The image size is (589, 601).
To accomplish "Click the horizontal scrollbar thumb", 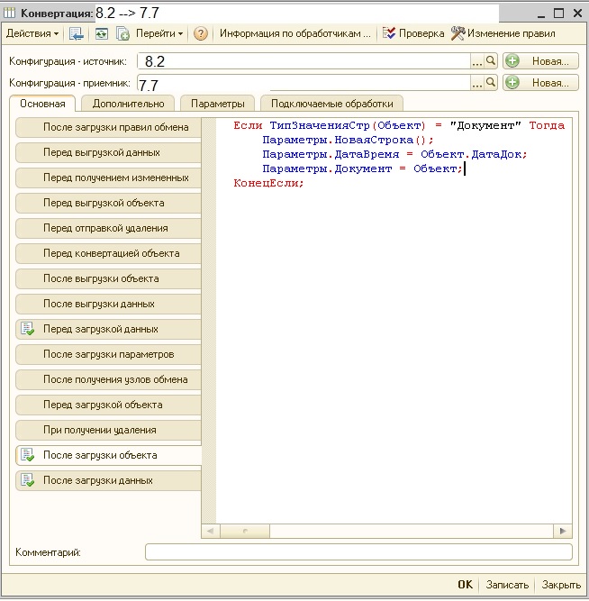I will coord(245,532).
